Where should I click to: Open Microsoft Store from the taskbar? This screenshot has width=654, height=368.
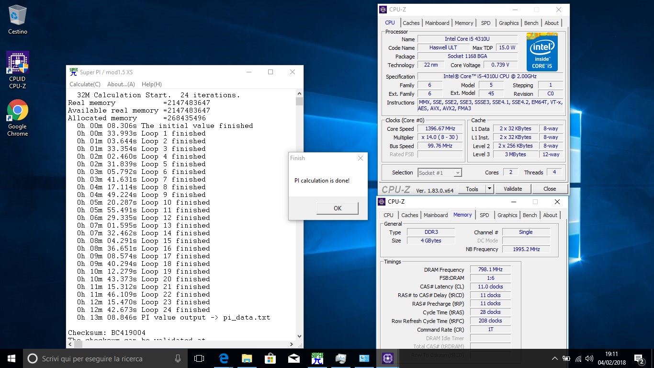(x=270, y=358)
